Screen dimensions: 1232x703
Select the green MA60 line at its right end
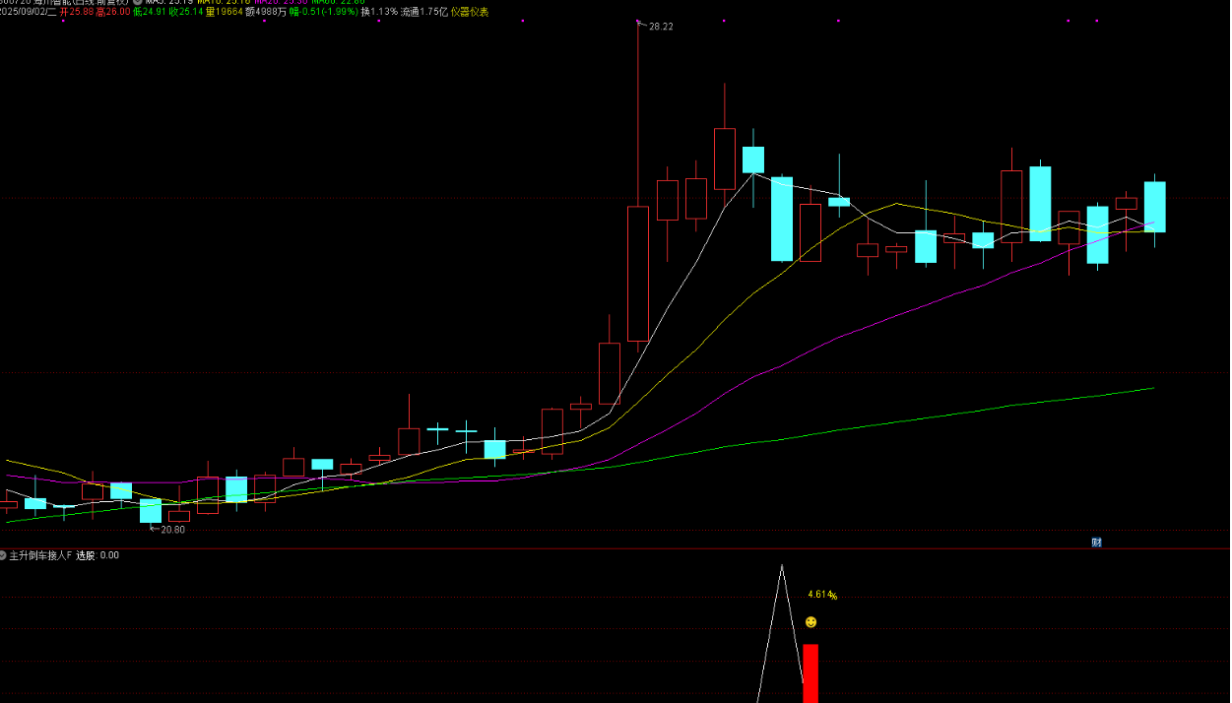pyautogui.click(x=1150, y=389)
